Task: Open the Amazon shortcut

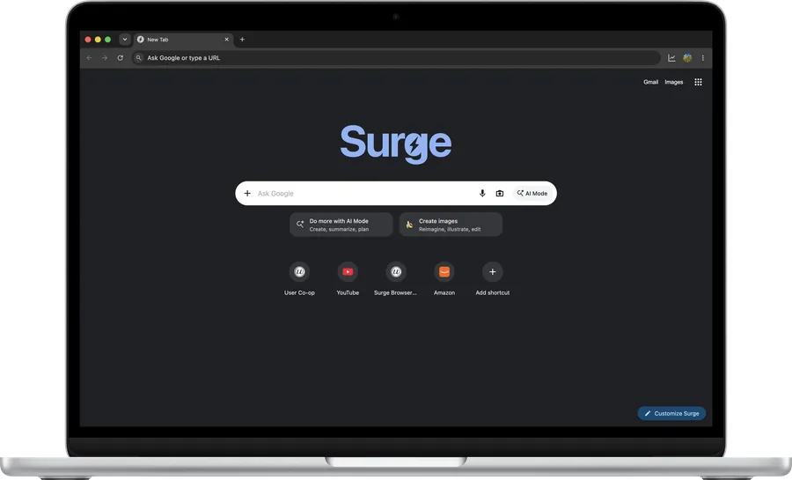Action: [x=444, y=278]
